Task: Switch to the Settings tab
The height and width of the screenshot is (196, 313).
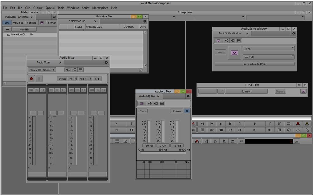Action: coord(32,23)
